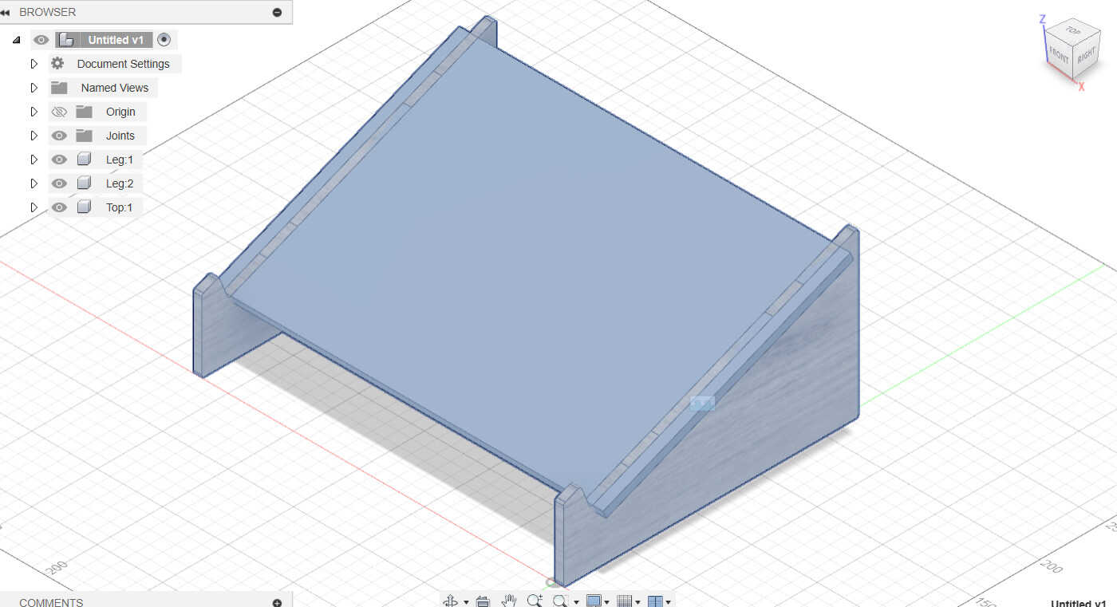The width and height of the screenshot is (1117, 607).
Task: Click the Grid and Snaps icon
Action: 626,601
